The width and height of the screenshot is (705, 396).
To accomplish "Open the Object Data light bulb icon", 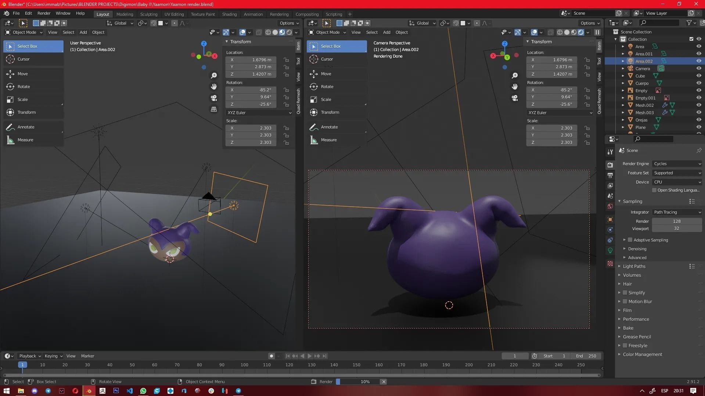I will (x=610, y=250).
